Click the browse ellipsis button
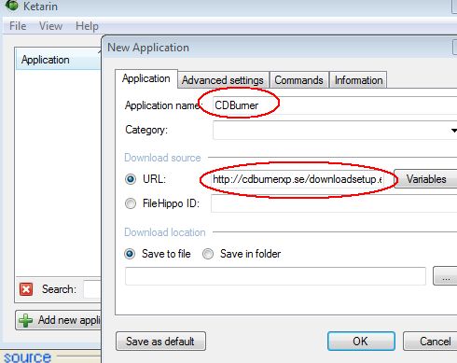Viewport: 457px width, 363px height. tap(445, 275)
